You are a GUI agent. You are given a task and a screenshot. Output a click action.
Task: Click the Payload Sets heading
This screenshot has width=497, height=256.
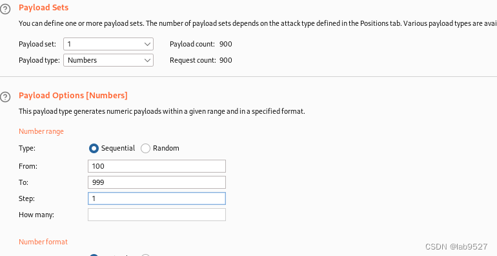(x=44, y=7)
